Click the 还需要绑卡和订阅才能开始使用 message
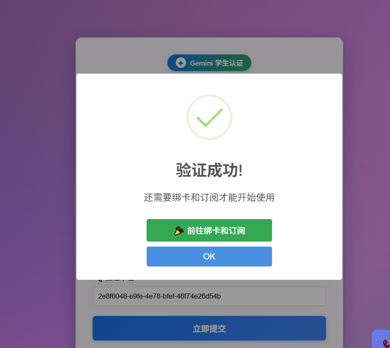The height and width of the screenshot is (348, 390). (x=209, y=197)
